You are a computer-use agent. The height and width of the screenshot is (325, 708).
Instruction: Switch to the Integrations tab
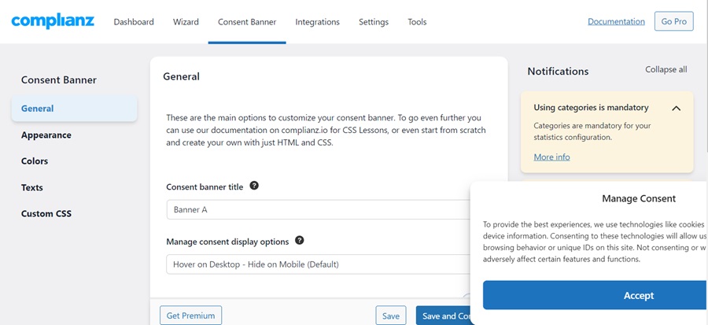(318, 22)
